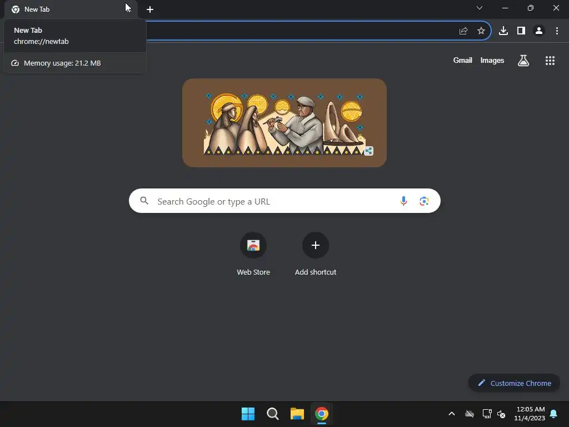Click the magnifier icon in search box
The image size is (569, 427).
coord(144,201)
